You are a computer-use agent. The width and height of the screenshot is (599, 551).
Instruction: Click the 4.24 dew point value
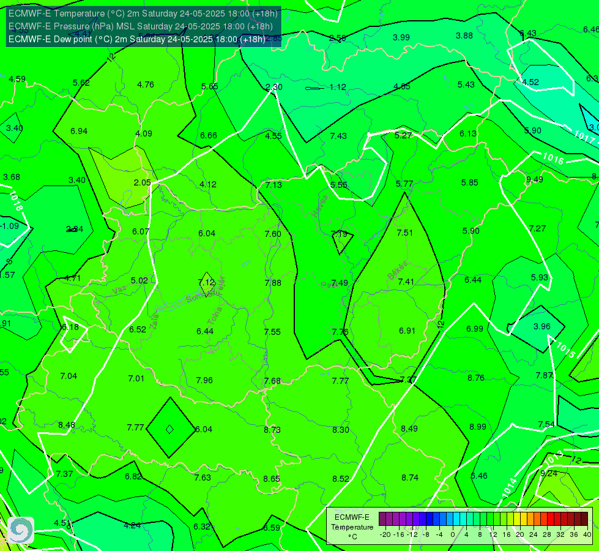(x=132, y=525)
